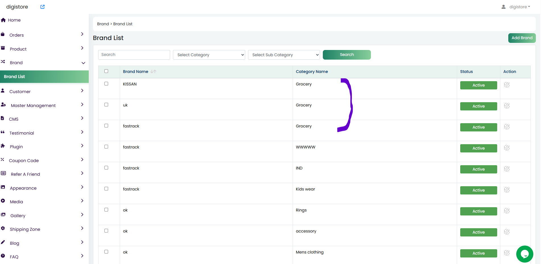Click the Blog pencil icon
The width and height of the screenshot is (541, 264).
[x=3, y=242]
